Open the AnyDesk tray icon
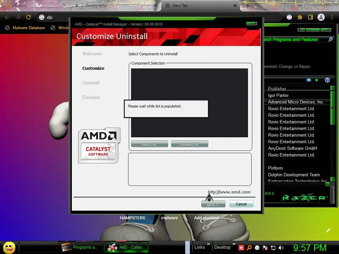This screenshot has width=339, height=254. [x=241, y=248]
